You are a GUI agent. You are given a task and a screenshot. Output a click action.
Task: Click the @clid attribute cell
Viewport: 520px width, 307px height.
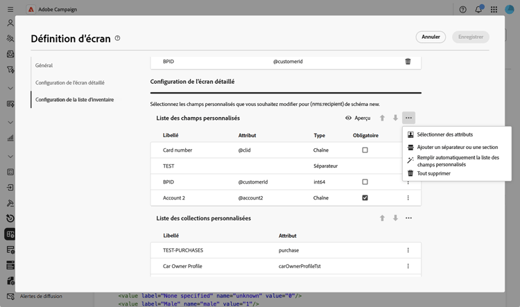coord(245,150)
